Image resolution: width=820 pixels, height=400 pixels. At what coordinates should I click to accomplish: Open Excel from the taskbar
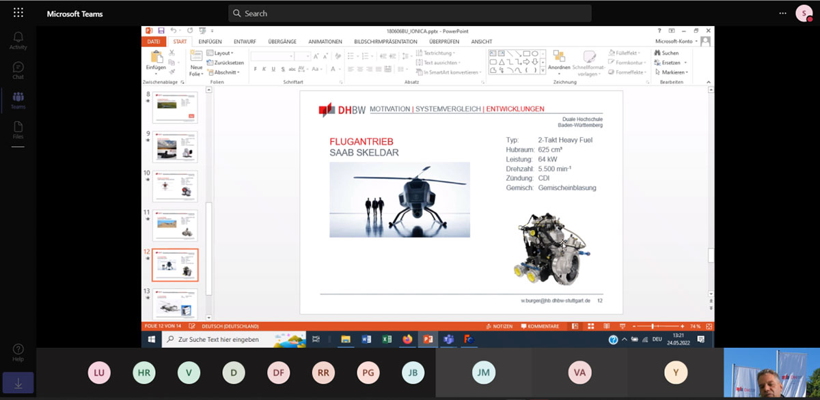point(386,339)
